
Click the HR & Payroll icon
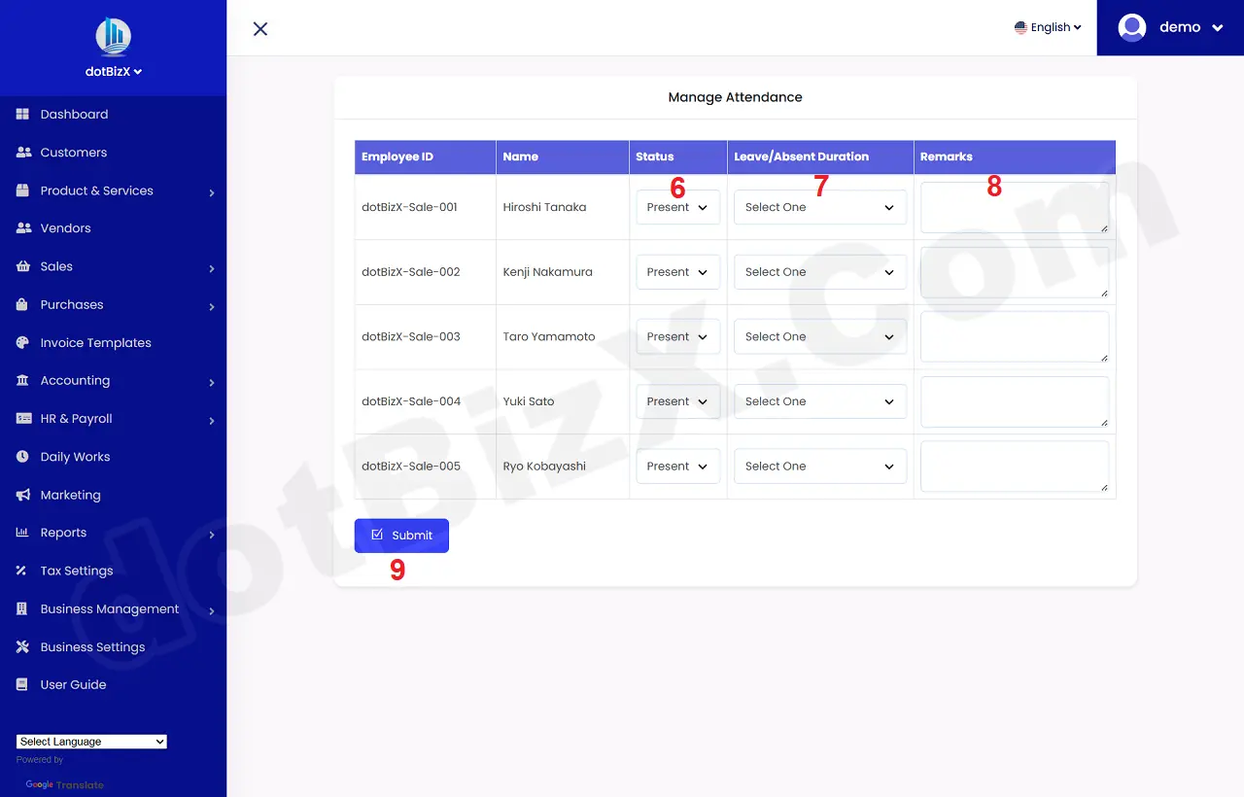[x=22, y=418]
